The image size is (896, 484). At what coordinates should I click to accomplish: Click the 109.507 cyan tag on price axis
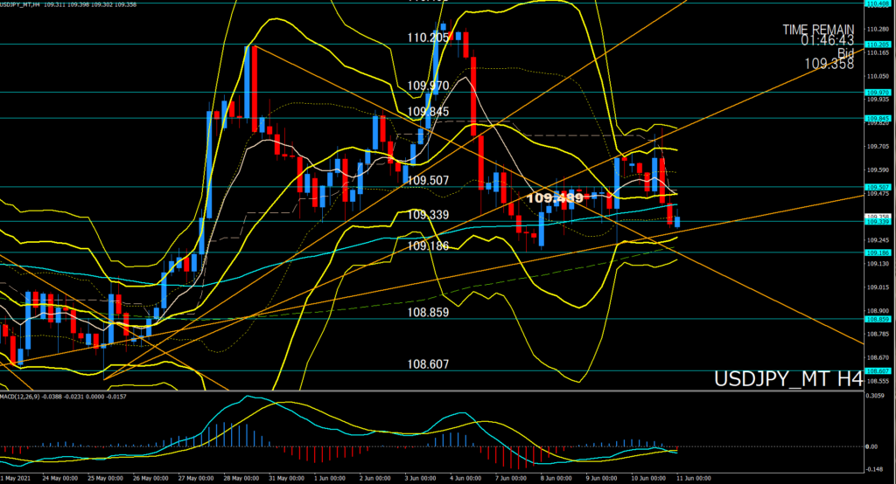(x=878, y=187)
